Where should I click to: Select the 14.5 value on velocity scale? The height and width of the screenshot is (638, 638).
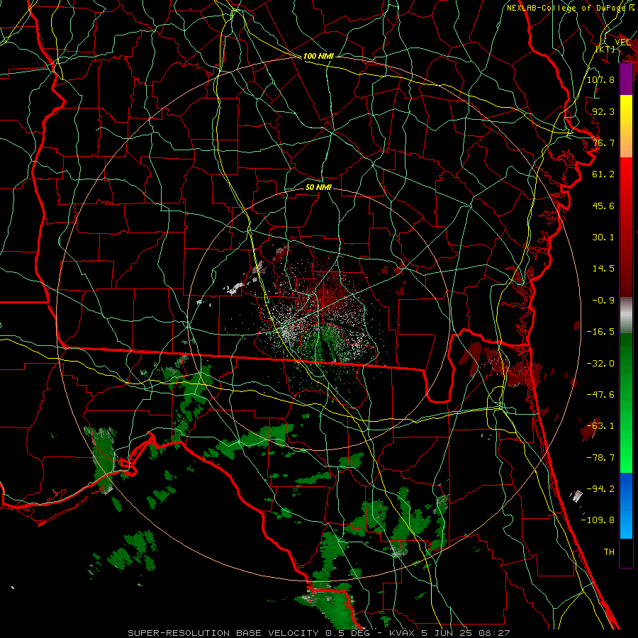(603, 269)
